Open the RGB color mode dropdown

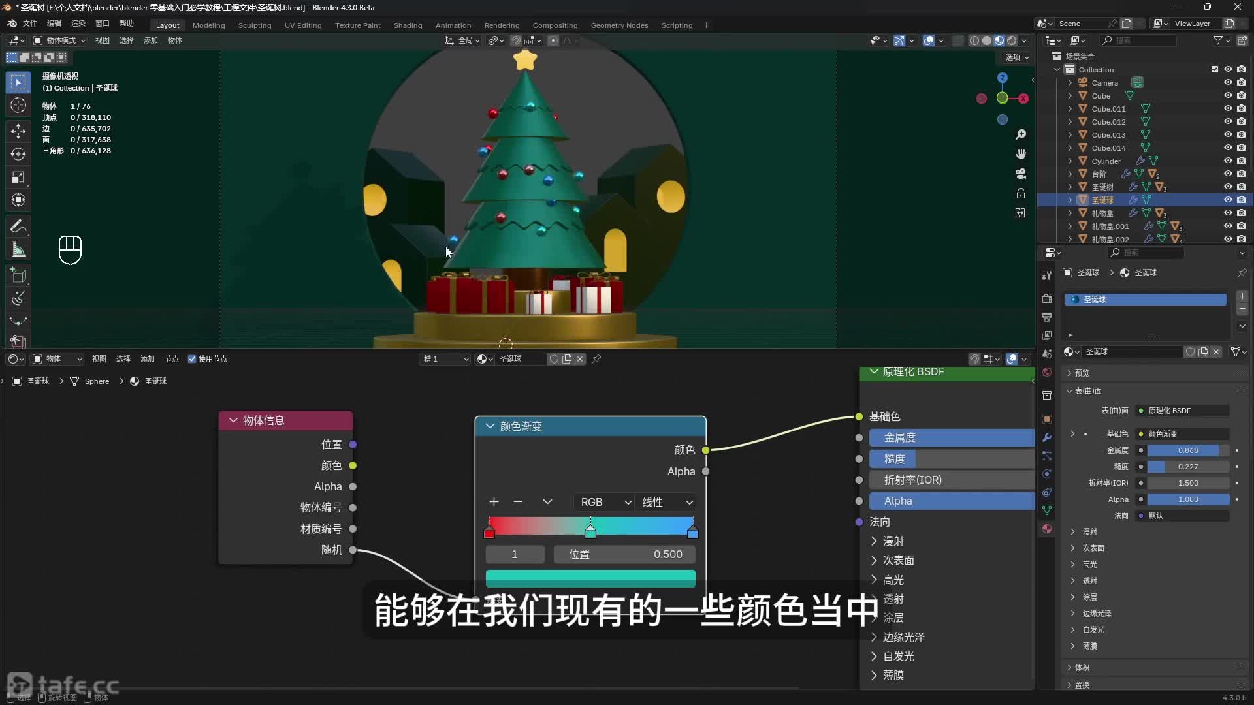605,502
